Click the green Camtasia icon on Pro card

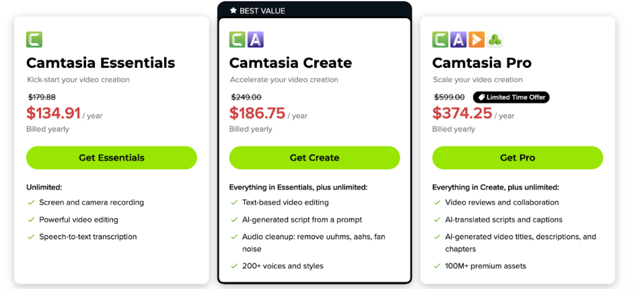tap(440, 40)
